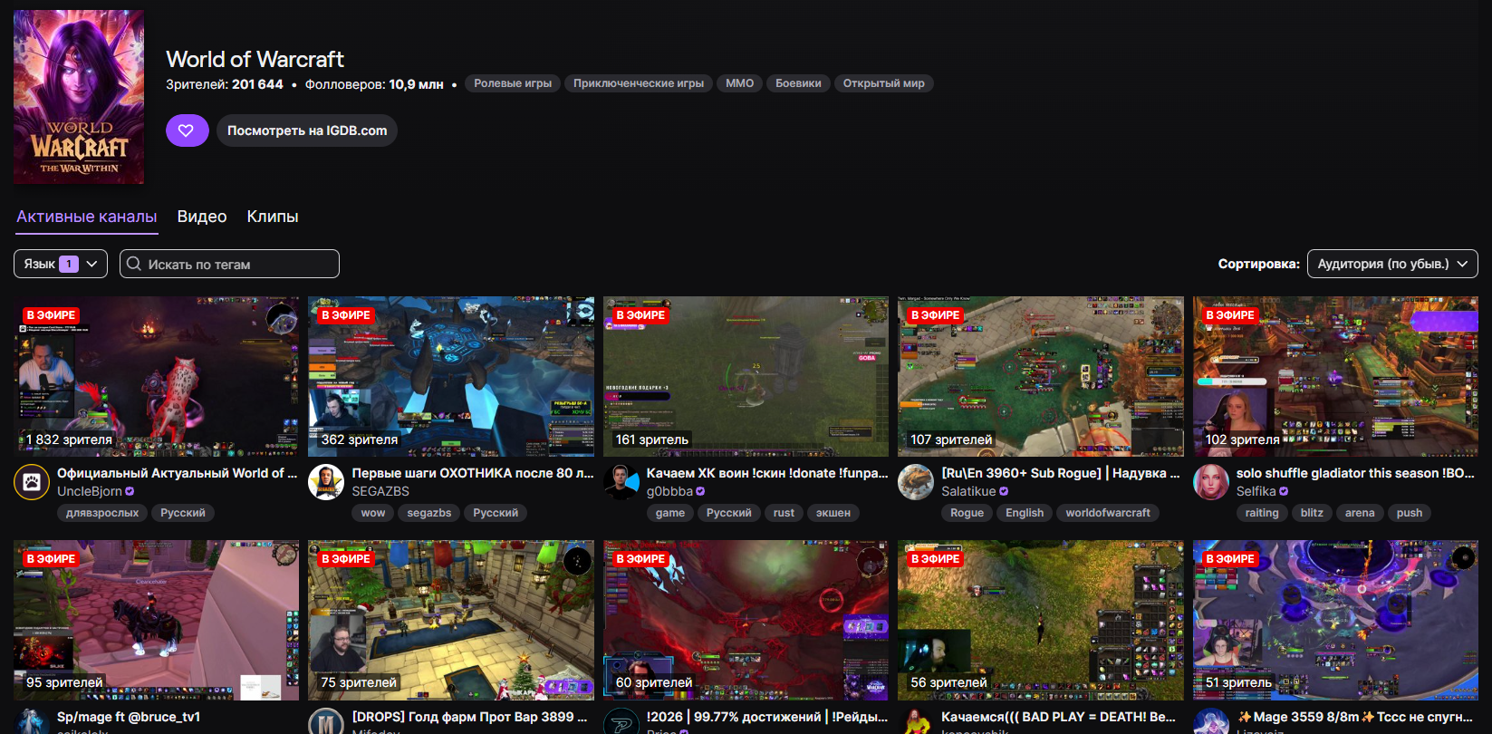Open the SEGAZBS channel name link

tap(380, 491)
